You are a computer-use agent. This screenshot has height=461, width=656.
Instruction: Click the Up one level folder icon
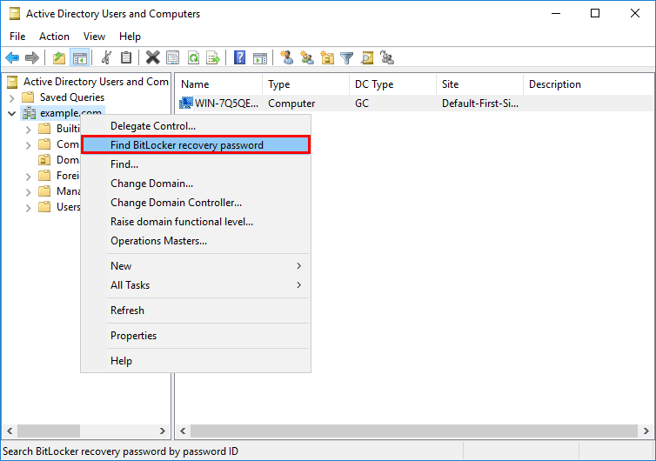click(59, 57)
